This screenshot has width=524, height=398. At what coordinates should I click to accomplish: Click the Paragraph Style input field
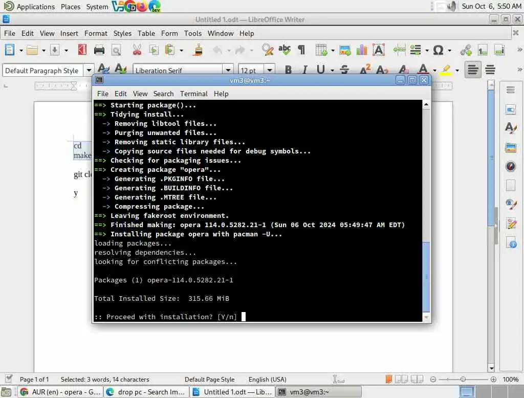tap(43, 71)
